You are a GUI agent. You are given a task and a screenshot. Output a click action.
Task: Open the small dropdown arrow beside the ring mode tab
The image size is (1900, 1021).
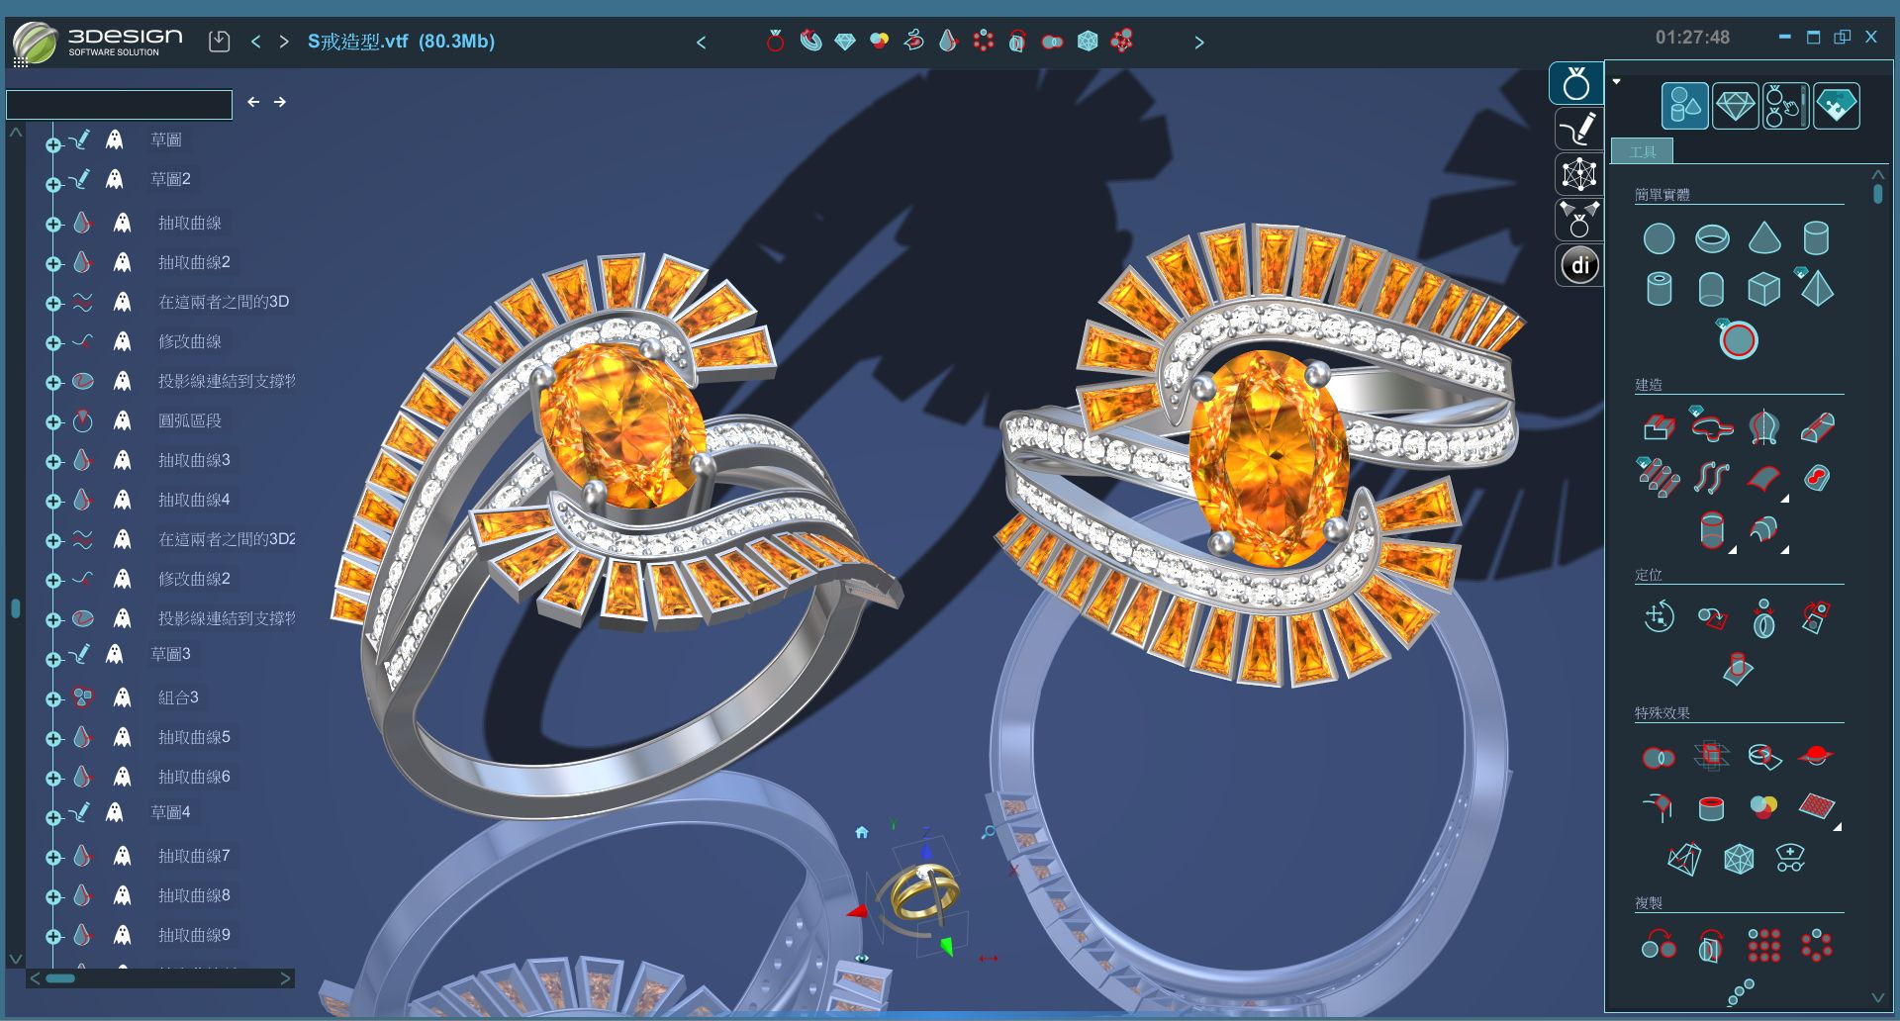1617,81
